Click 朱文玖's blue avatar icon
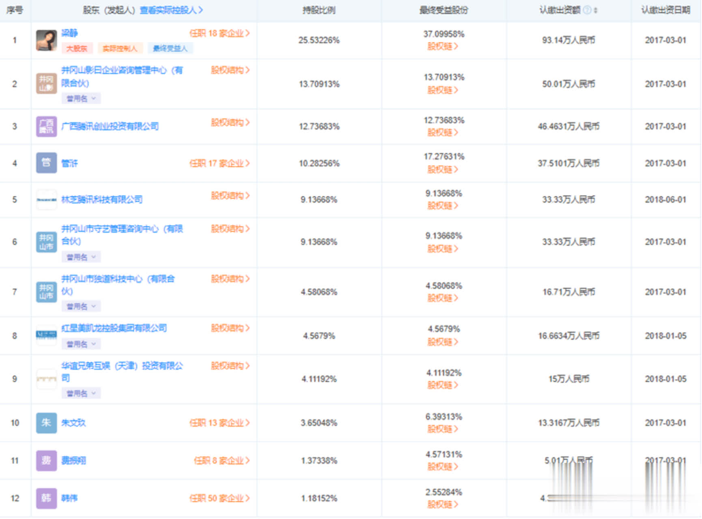Image resolution: width=702 pixels, height=519 pixels. [46, 423]
